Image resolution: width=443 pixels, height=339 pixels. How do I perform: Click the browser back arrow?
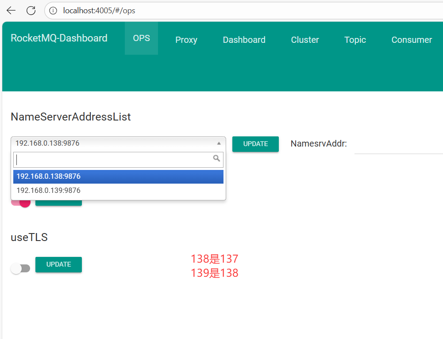tap(11, 11)
